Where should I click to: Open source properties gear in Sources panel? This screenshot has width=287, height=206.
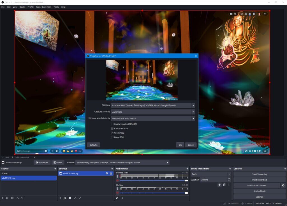[x=70, y=198]
